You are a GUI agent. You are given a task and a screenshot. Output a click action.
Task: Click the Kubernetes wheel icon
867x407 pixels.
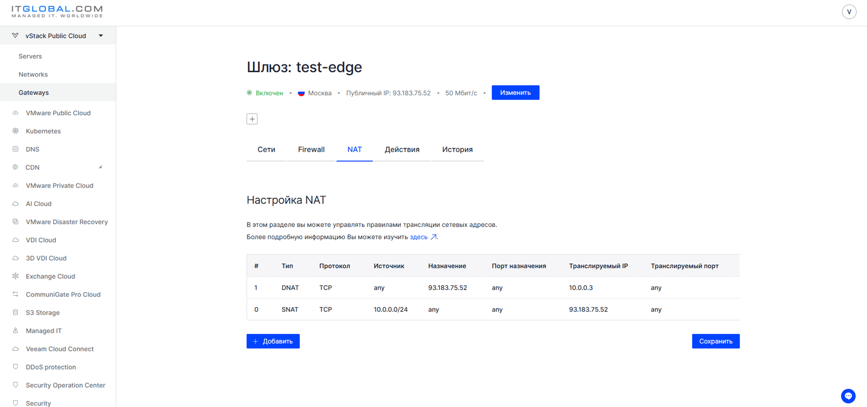(16, 131)
